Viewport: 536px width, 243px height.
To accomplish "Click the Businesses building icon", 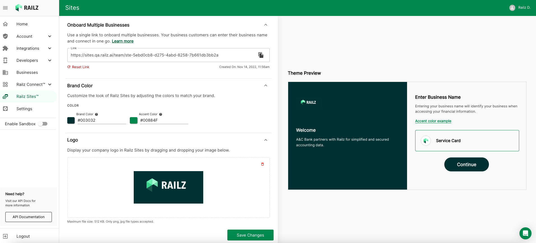I will tap(5, 72).
